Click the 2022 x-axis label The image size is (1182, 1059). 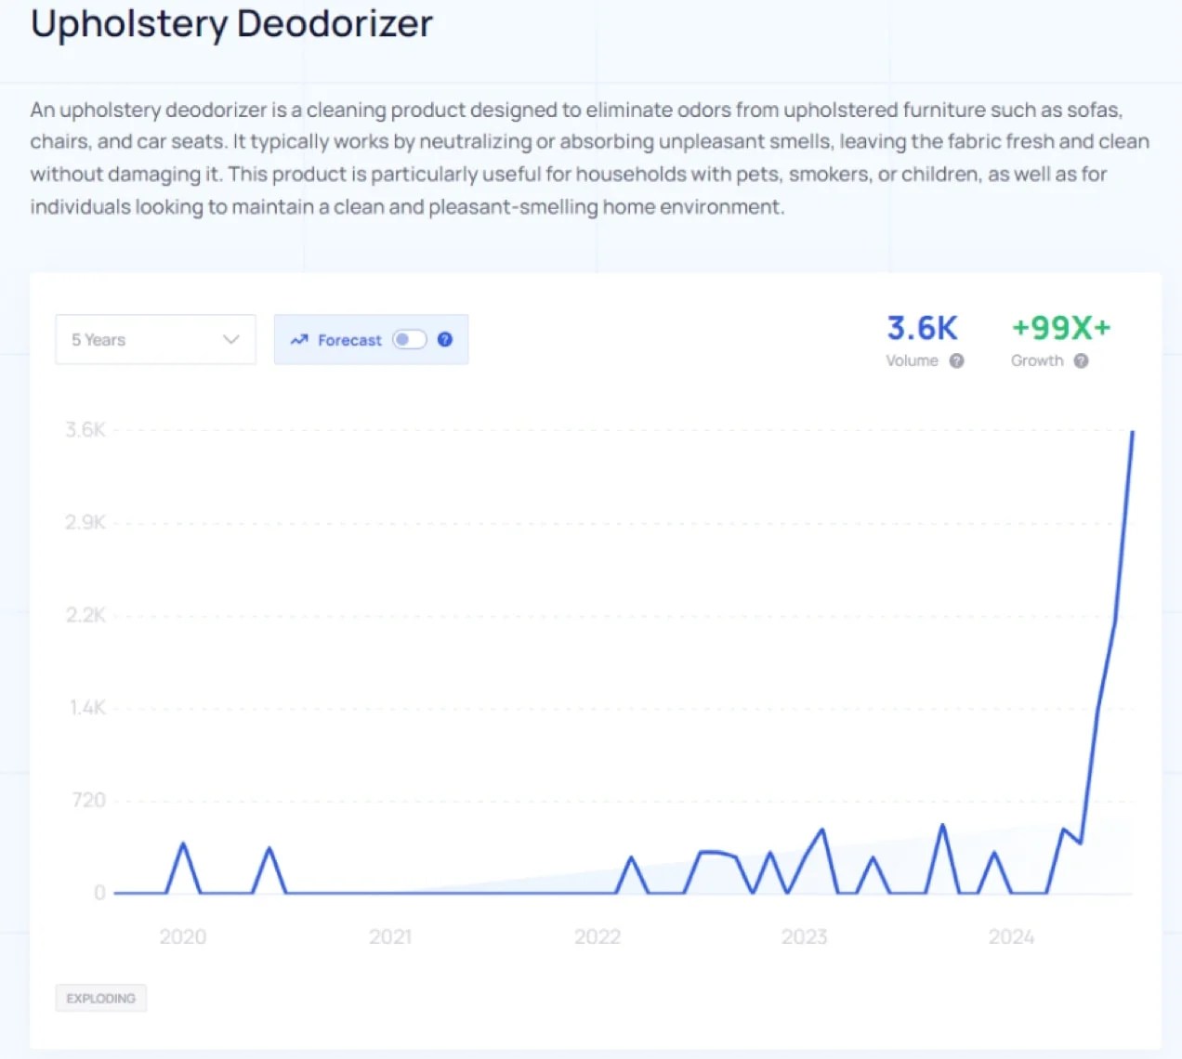[x=597, y=936]
